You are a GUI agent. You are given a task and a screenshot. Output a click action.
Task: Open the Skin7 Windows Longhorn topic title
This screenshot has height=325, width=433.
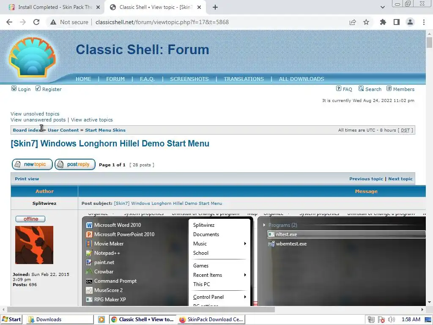click(x=110, y=144)
